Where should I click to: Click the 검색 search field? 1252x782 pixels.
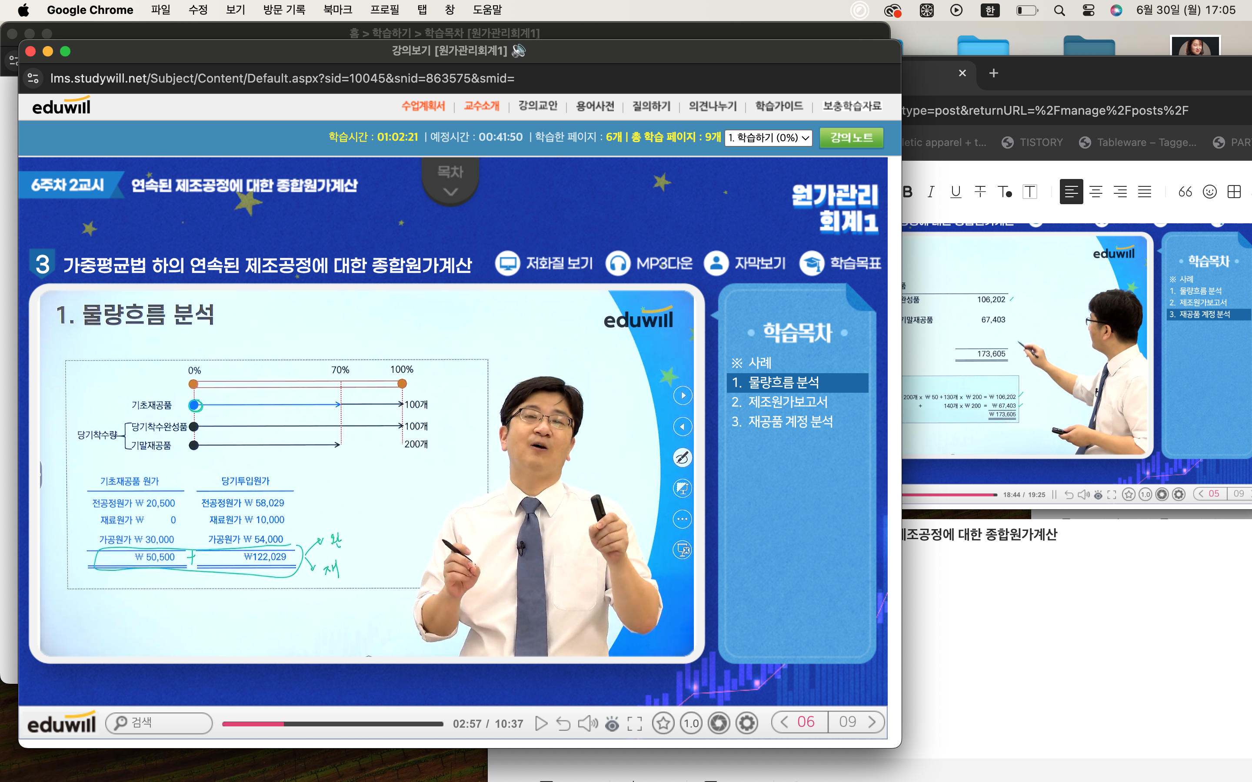point(166,722)
